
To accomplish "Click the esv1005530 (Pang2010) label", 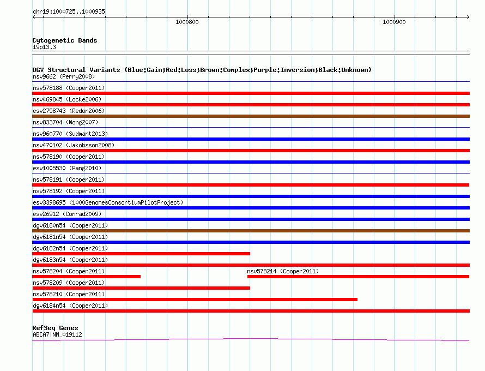I will pyautogui.click(x=67, y=168).
